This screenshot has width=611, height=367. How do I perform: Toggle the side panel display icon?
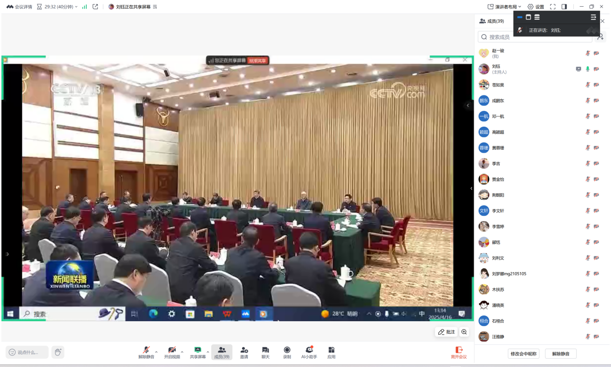tap(564, 7)
